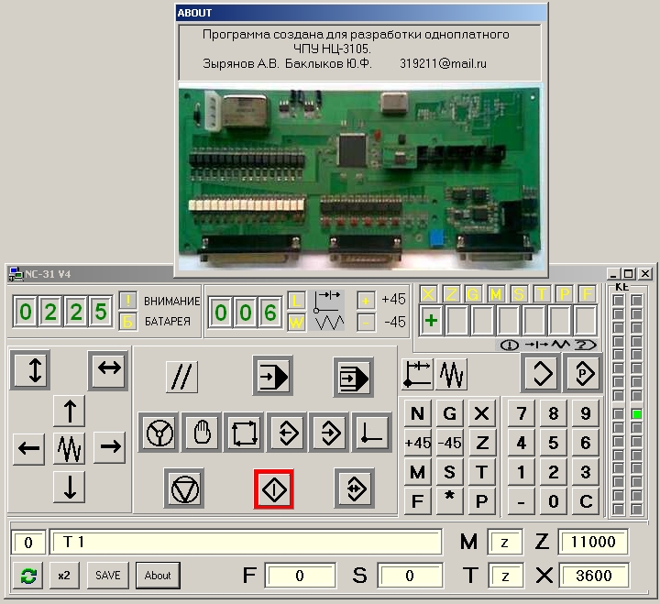Click keypad asterisk key
Viewport: 660px width, 604px height.
(x=449, y=500)
